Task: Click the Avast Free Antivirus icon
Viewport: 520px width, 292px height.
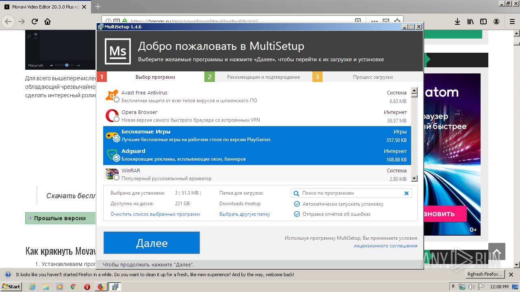Action: 112,96
